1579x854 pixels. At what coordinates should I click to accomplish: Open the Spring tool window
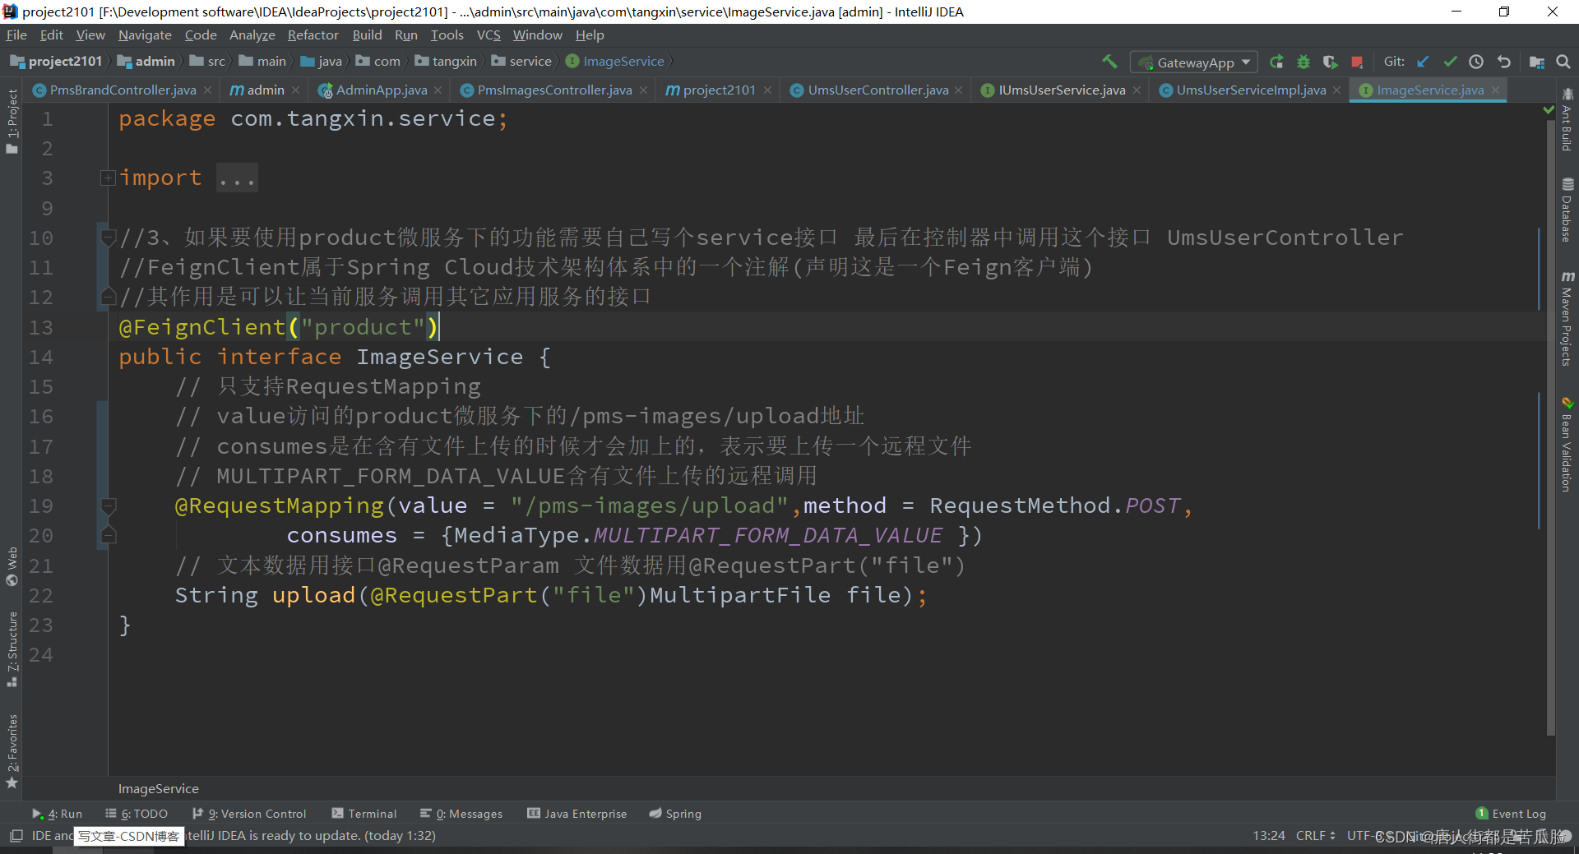tap(675, 814)
